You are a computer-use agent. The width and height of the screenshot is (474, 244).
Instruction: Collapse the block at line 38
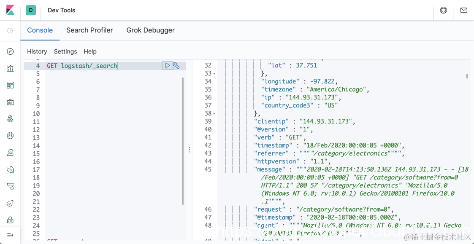pyautogui.click(x=214, y=113)
